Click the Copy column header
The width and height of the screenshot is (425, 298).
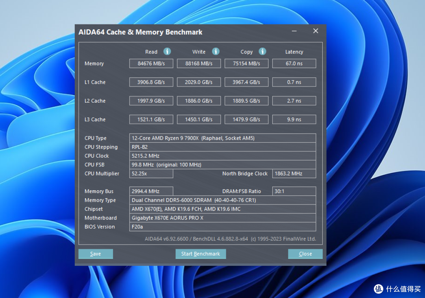point(246,52)
